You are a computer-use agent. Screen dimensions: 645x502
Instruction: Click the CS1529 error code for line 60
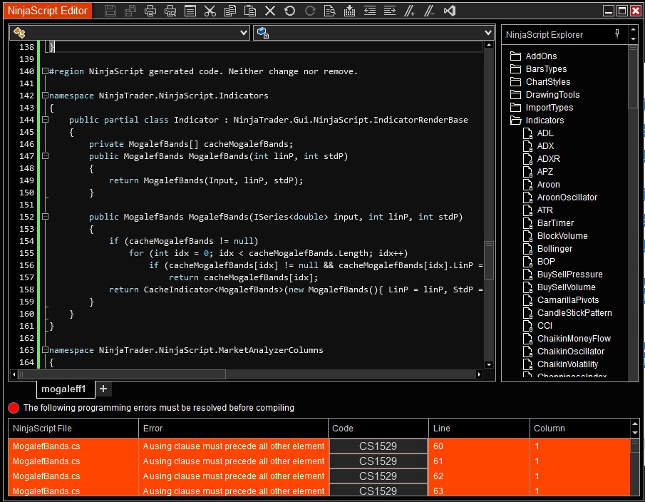click(x=378, y=446)
